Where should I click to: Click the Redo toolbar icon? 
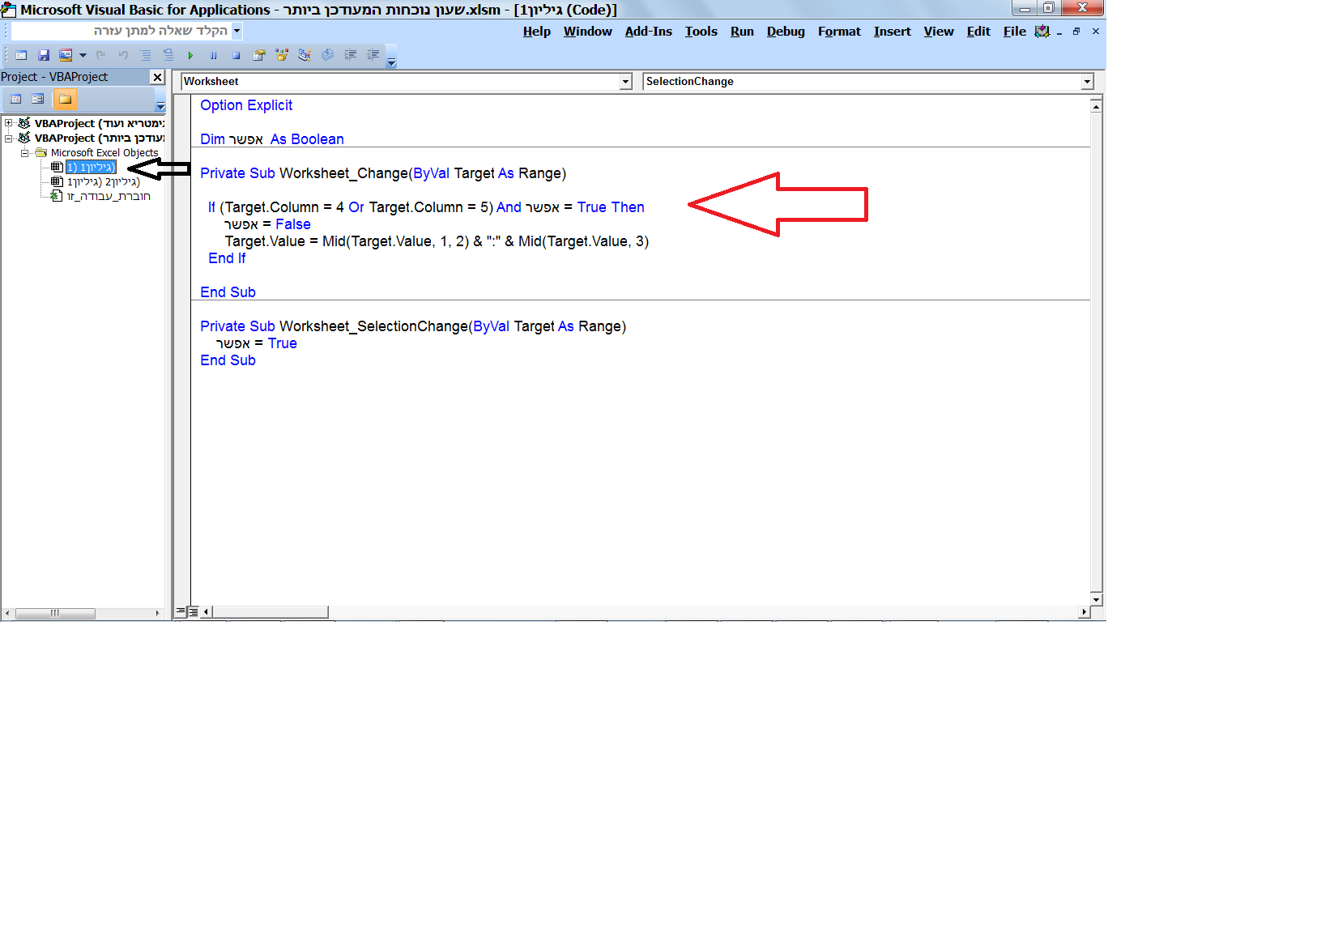tap(100, 55)
